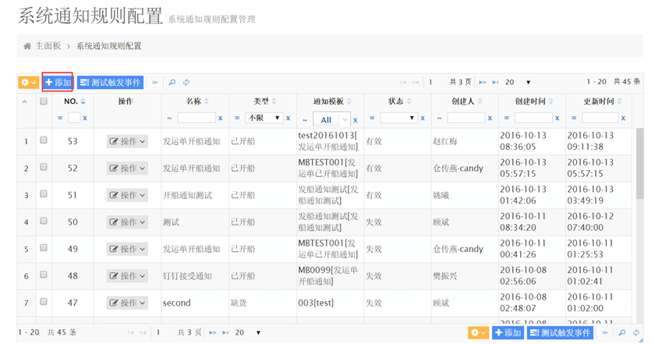Click the top 测试触发事件 button

pyautogui.click(x=110, y=83)
